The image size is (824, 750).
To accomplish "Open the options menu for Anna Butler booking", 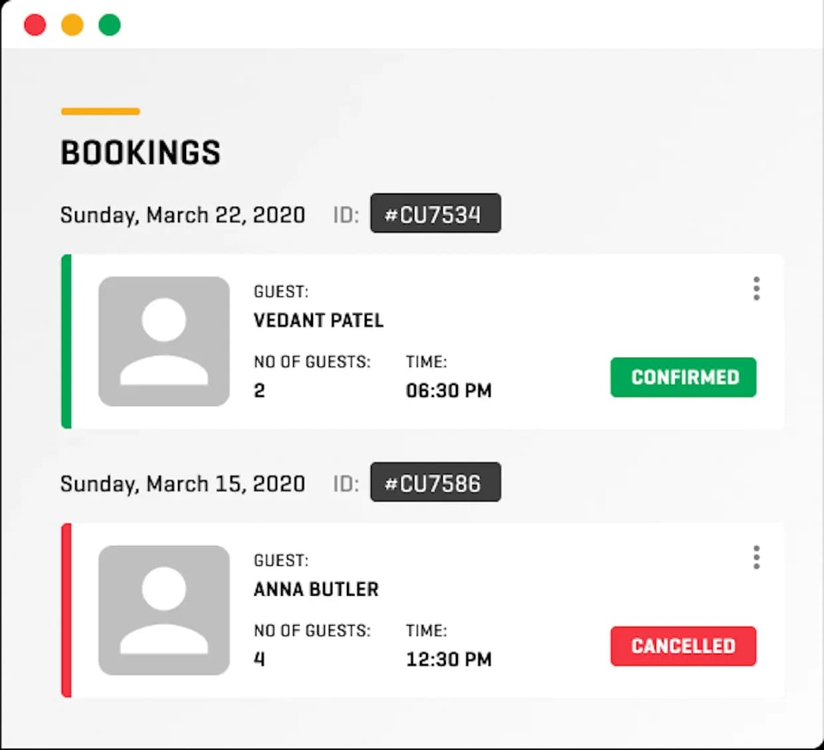I will [756, 557].
